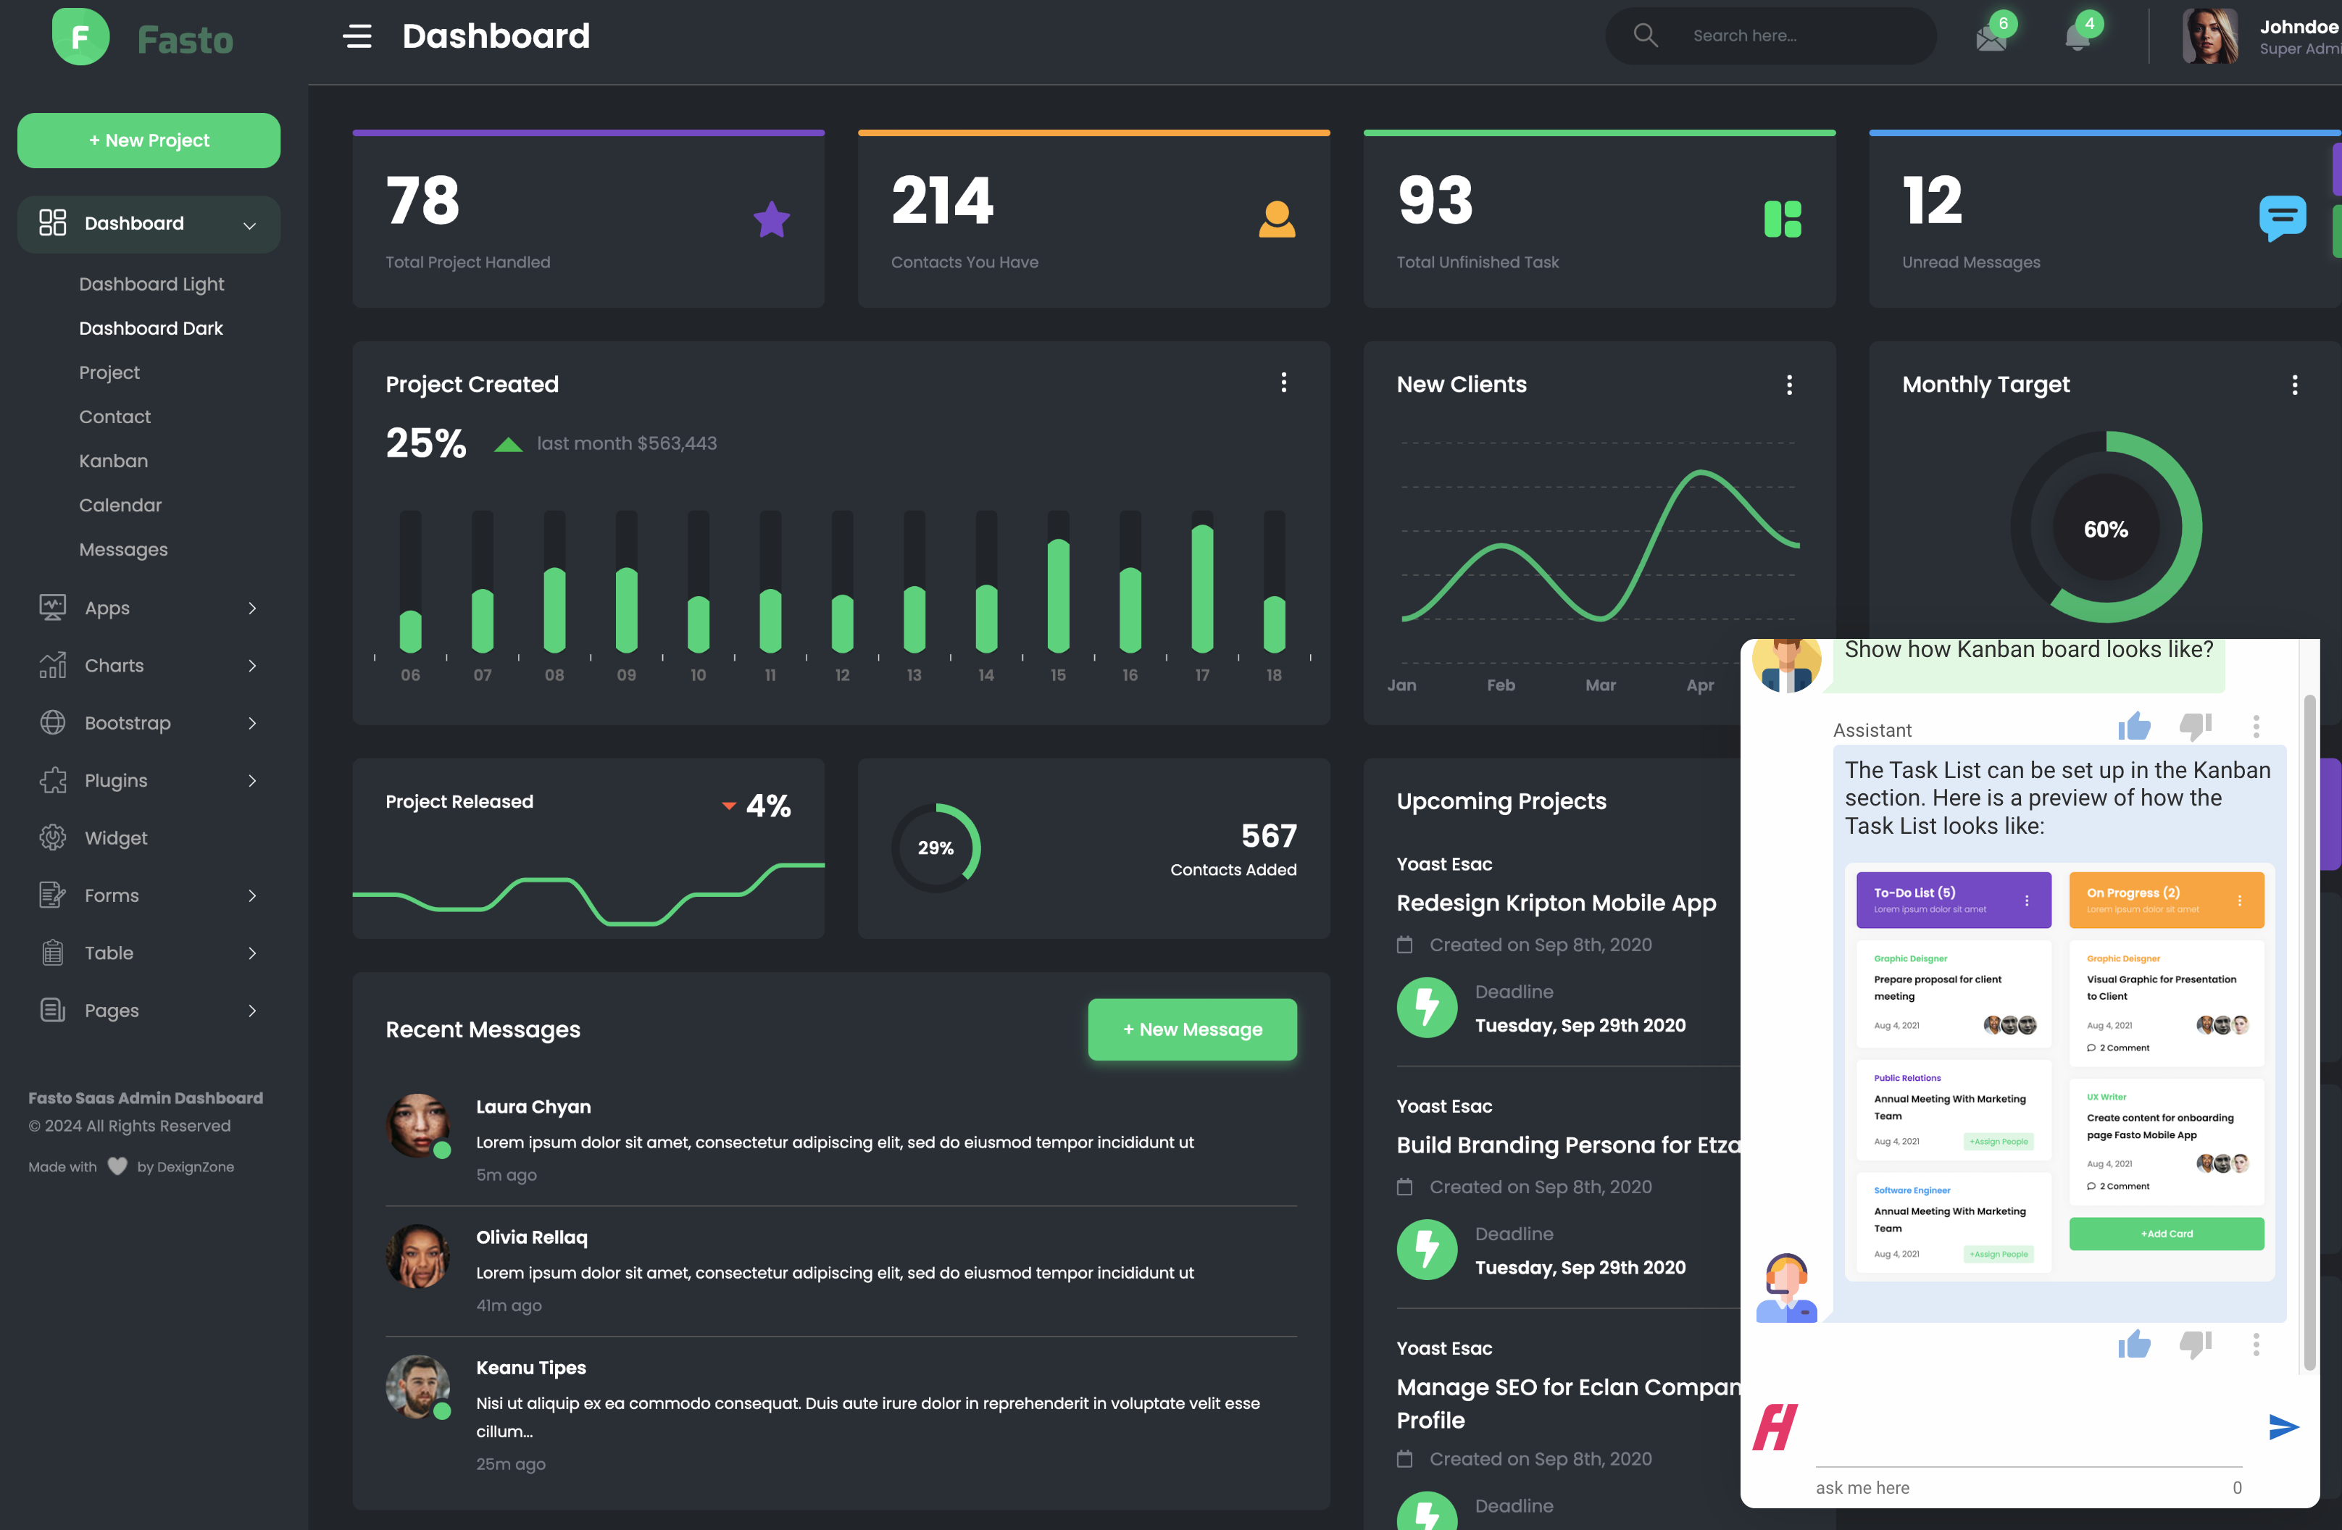Screen dimensions: 2342x1530
Task: Open Project Created three-dot menu
Action: click(x=1283, y=382)
